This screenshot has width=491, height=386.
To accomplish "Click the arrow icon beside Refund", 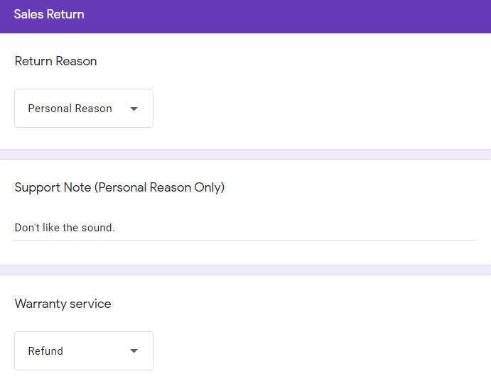I will point(134,351).
